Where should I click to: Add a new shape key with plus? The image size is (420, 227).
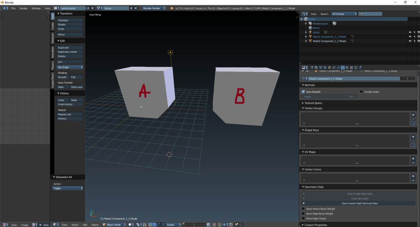click(413, 137)
